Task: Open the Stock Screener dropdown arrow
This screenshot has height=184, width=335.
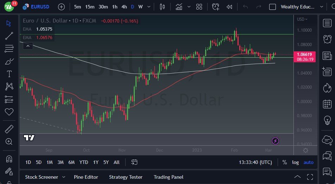Action: (64, 177)
